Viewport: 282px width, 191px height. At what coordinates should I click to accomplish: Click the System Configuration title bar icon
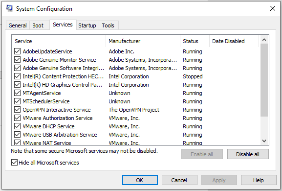pos(9,8)
